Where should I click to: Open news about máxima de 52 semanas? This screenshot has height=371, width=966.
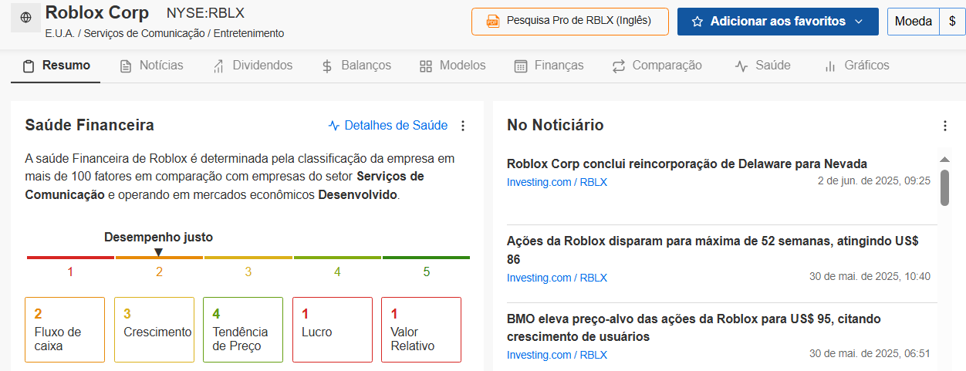tap(712, 250)
